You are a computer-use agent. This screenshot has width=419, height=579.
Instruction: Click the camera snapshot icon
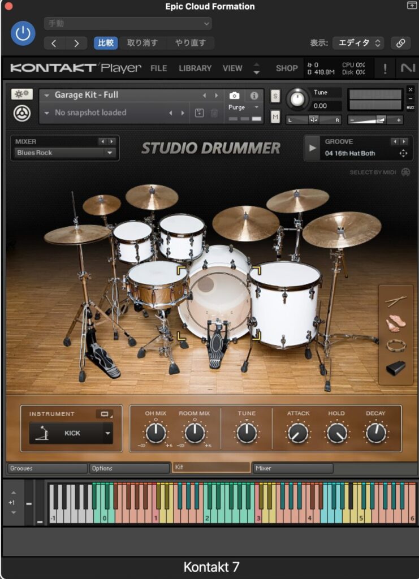(x=234, y=96)
